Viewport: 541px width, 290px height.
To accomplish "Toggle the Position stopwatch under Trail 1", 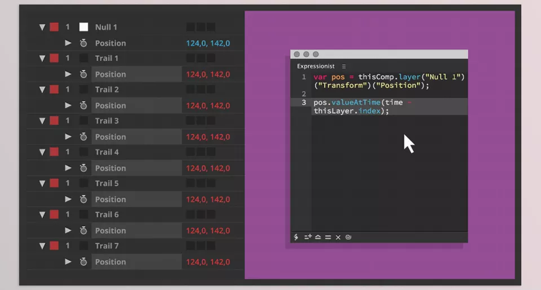I will tap(83, 74).
